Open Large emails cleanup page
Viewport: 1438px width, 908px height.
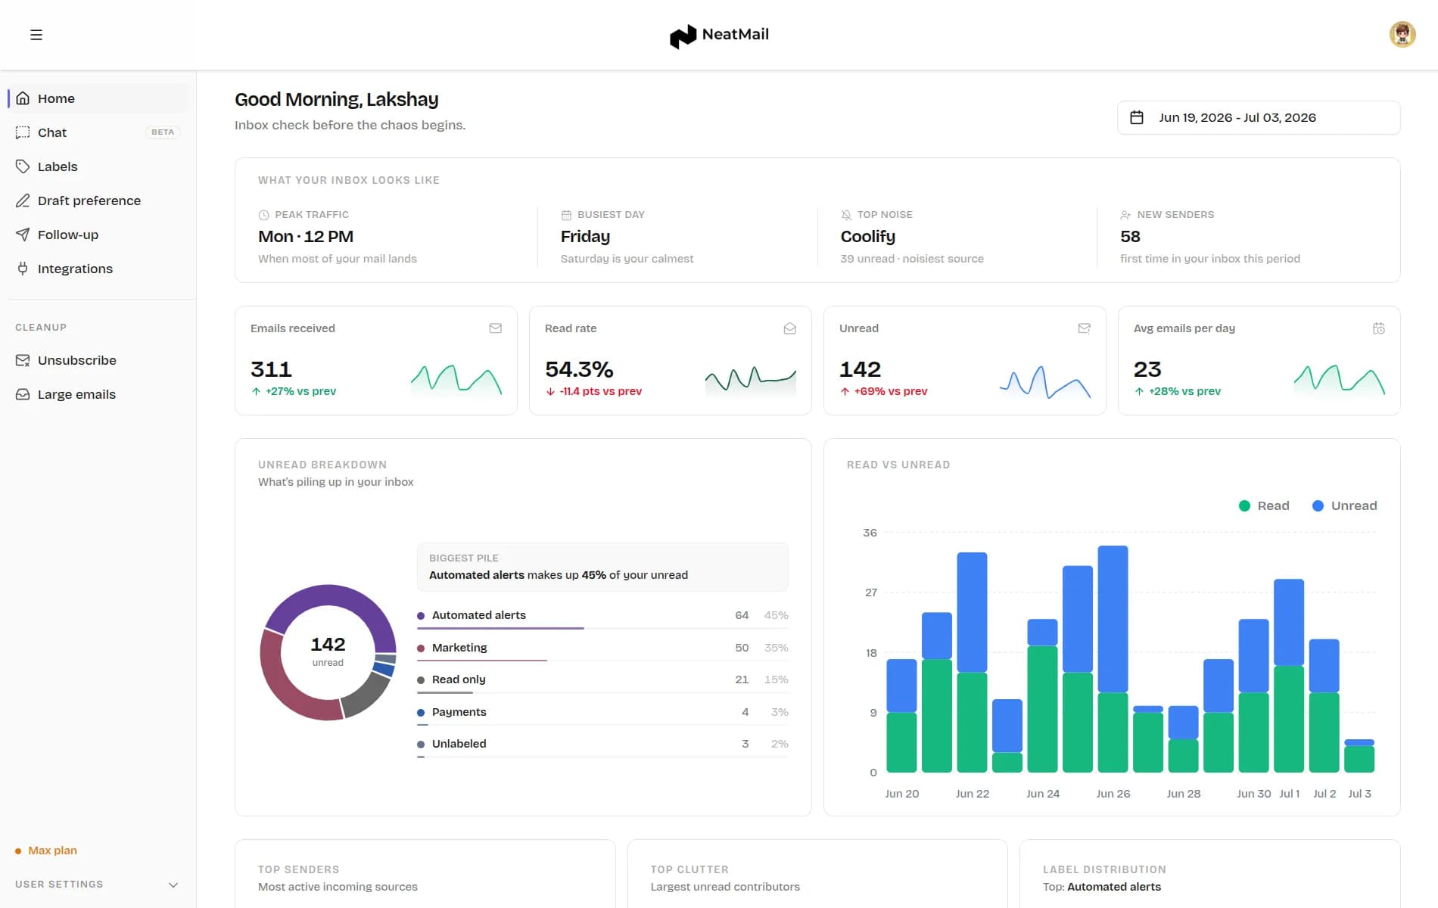coord(98,394)
